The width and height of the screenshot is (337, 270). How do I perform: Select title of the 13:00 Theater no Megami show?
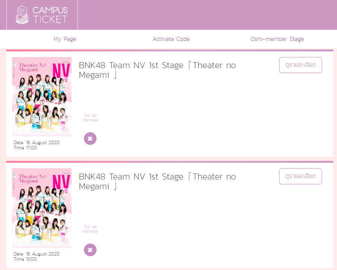click(157, 181)
